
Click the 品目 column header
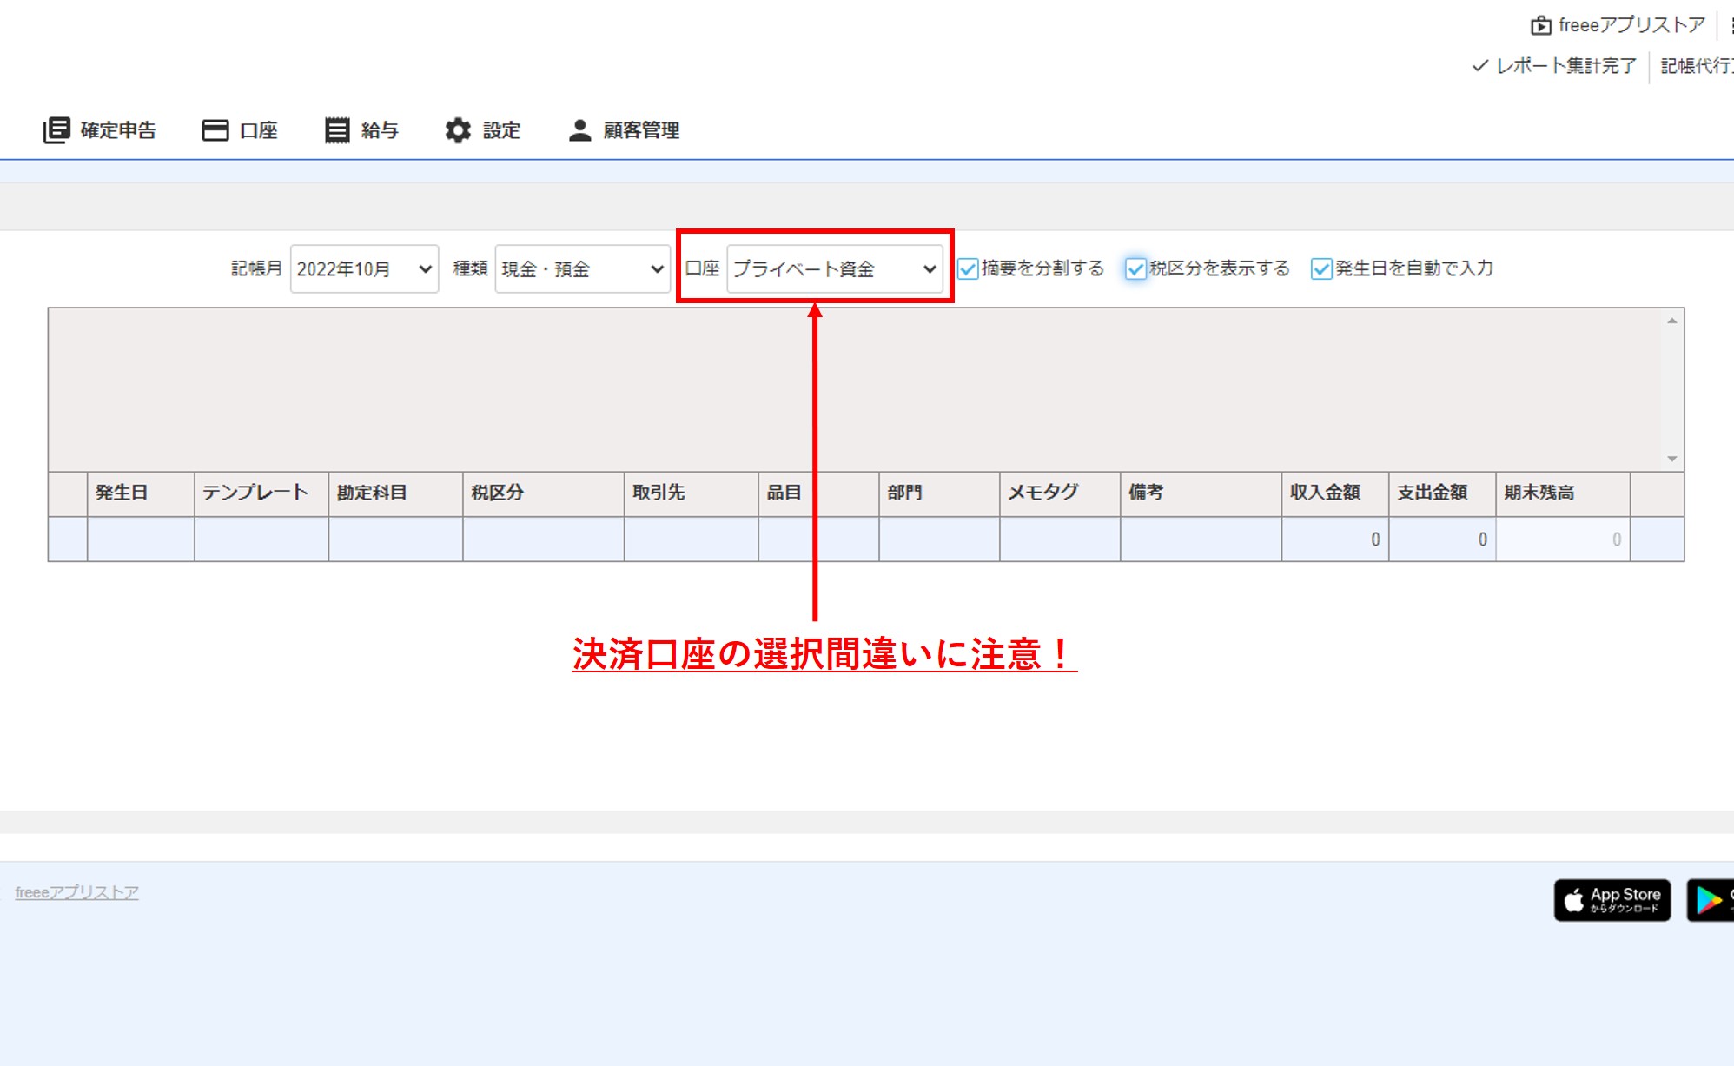pyautogui.click(x=818, y=493)
